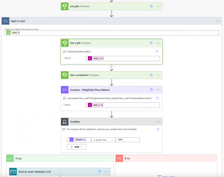Click the Get a gift connector icon

click(65, 43)
